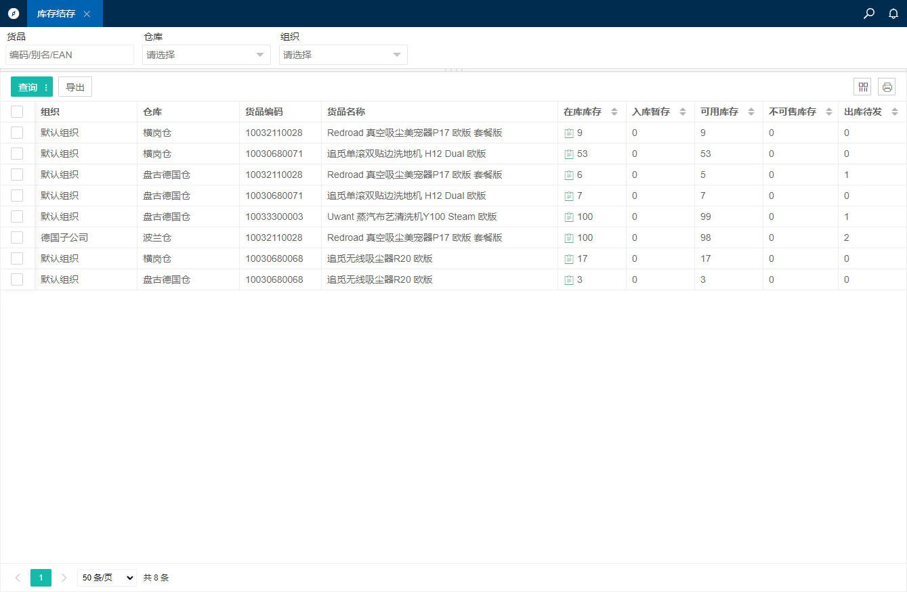The height and width of the screenshot is (592, 907).
Task: Click the app logo icon at top left
Action: (x=14, y=14)
